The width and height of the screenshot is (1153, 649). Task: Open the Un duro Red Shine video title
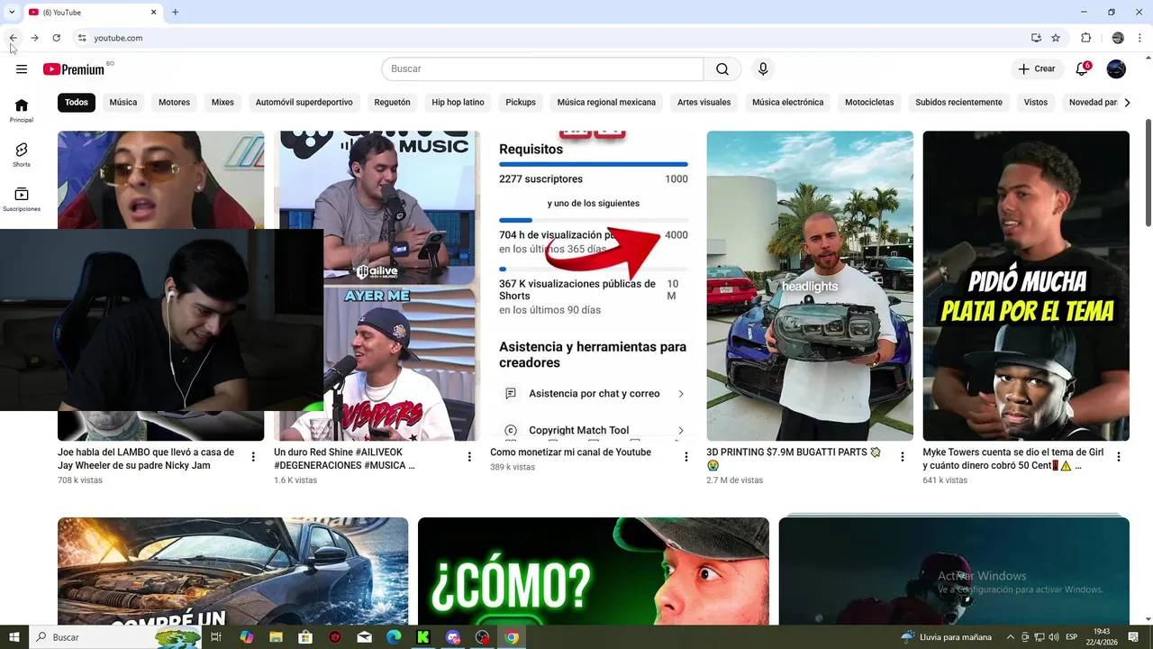click(345, 459)
